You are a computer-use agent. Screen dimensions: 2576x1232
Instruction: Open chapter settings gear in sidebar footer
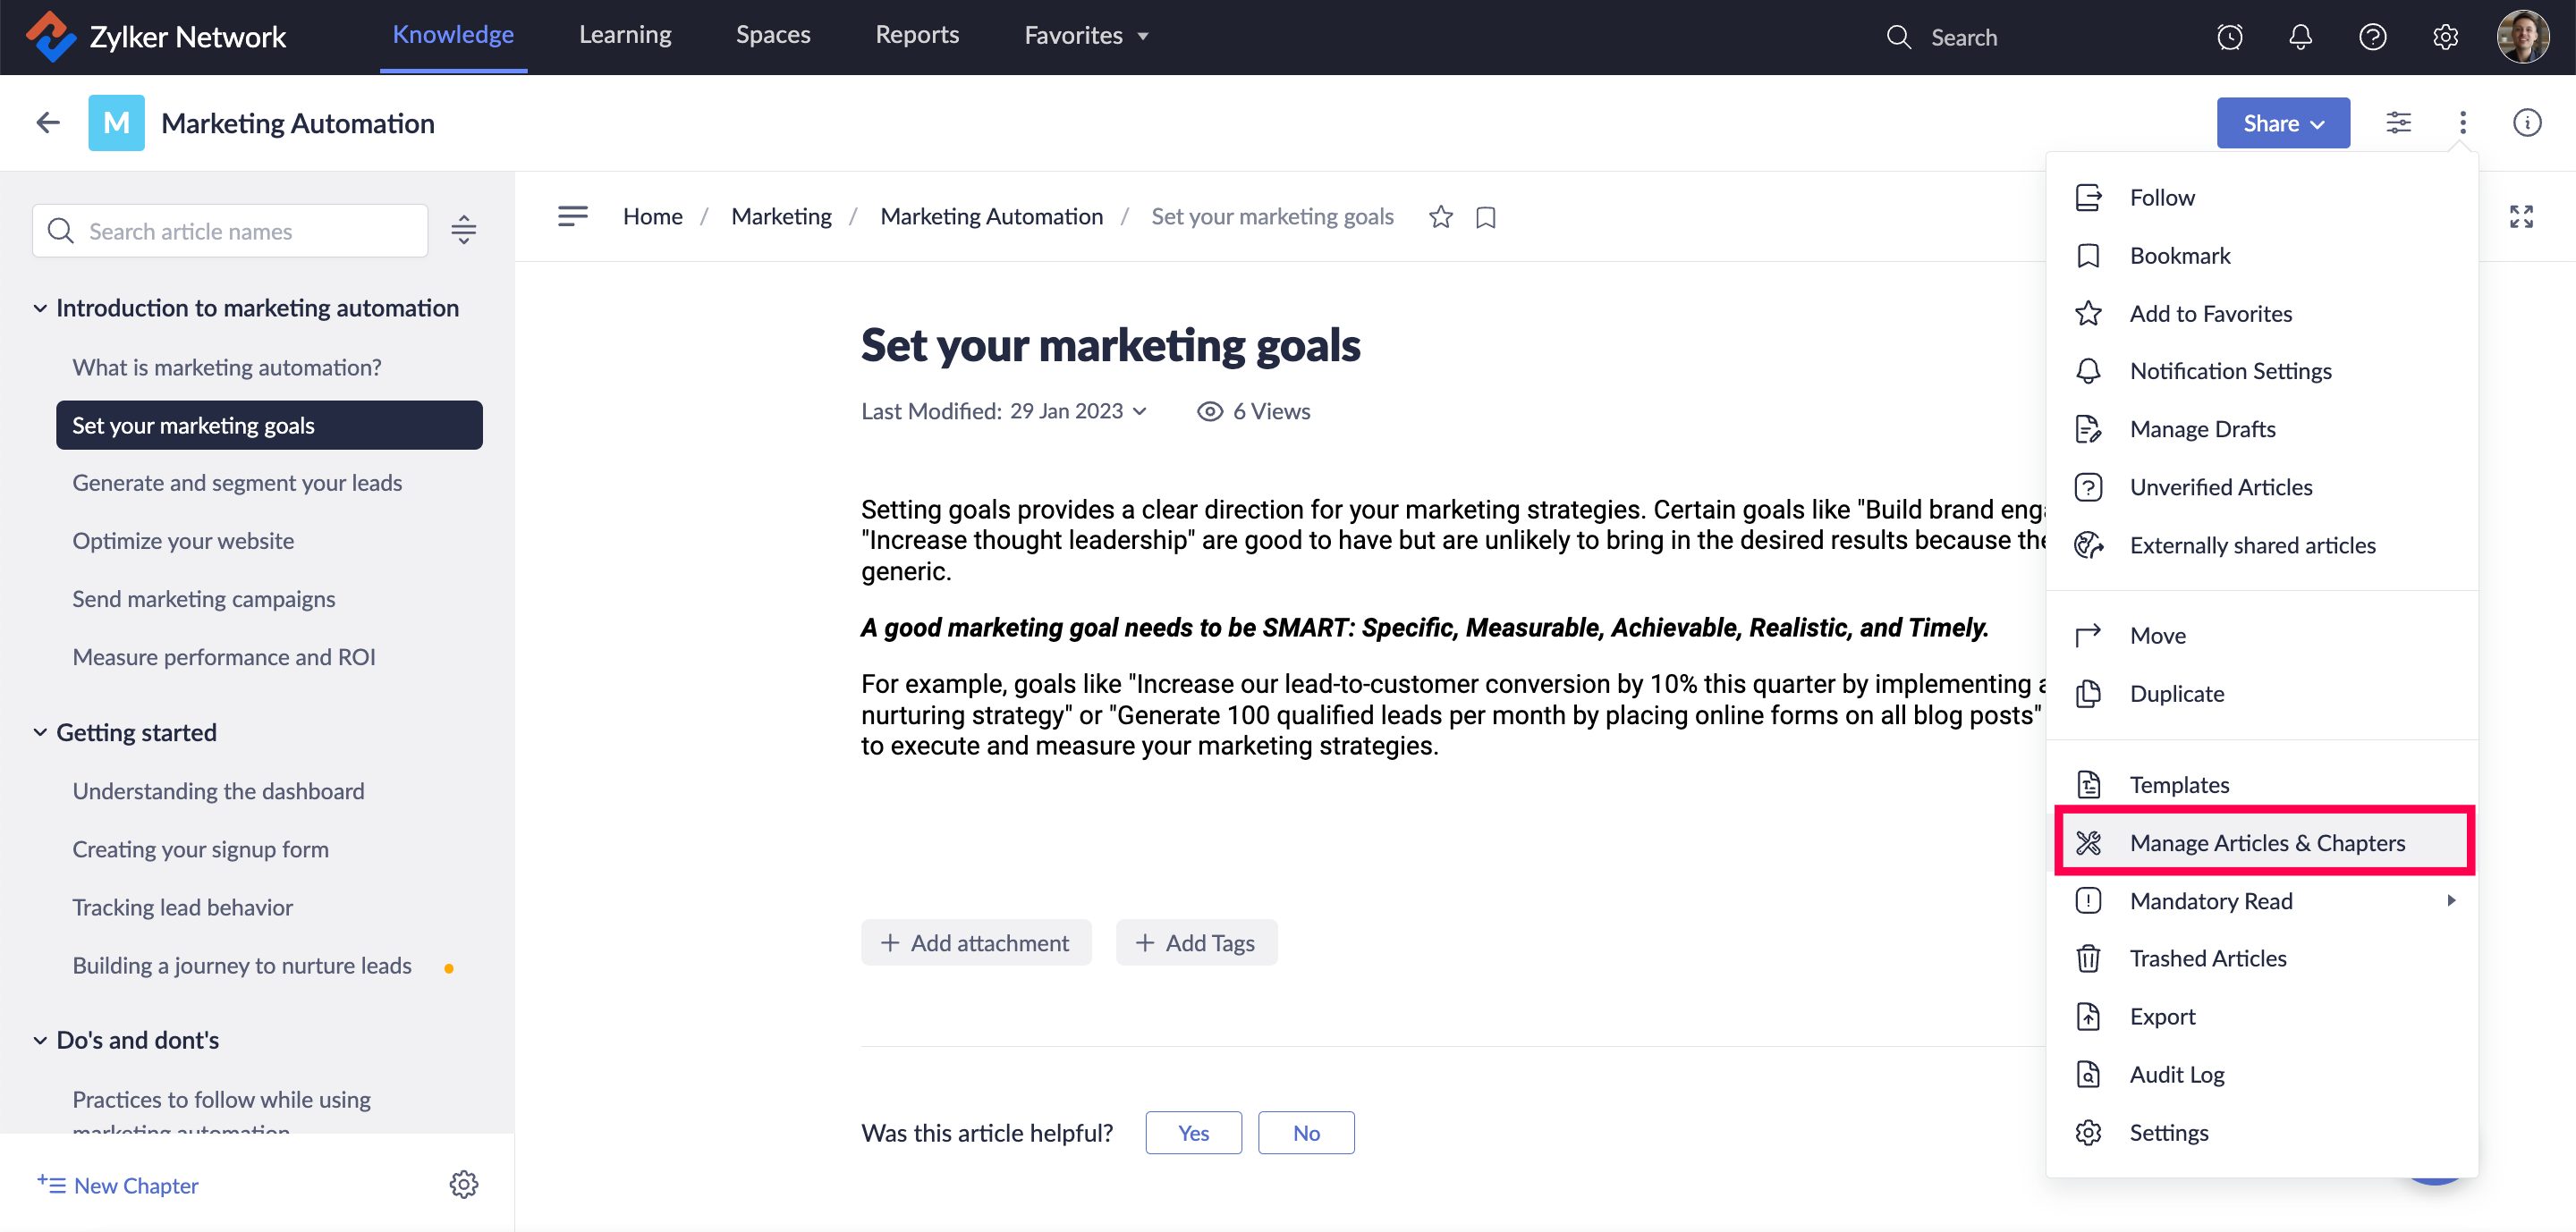coord(463,1185)
